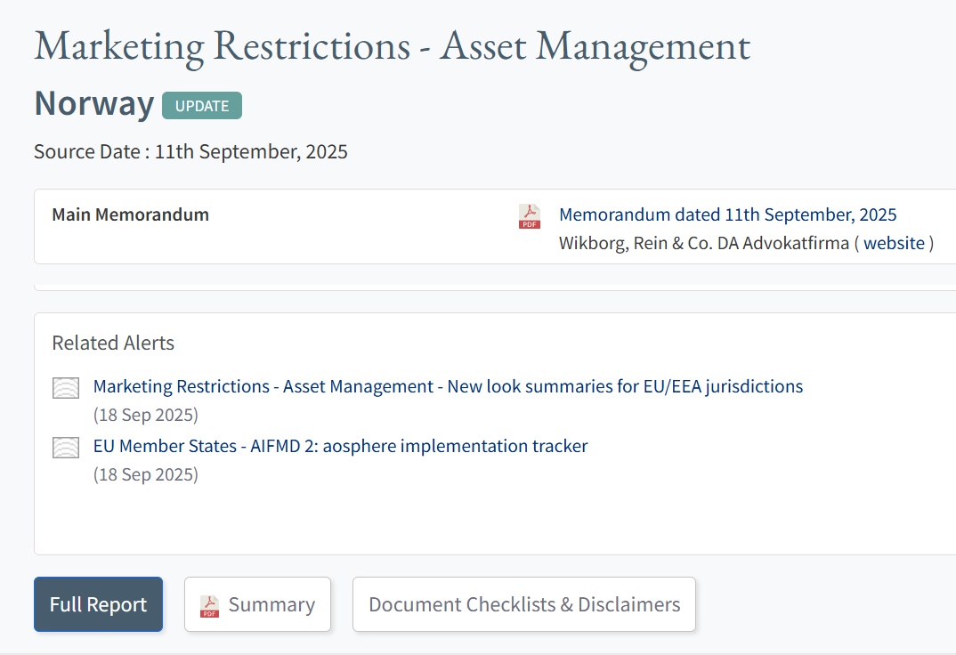Click the alert icon beside AIFMD 2 tracker
The height and width of the screenshot is (655, 956).
(66, 447)
